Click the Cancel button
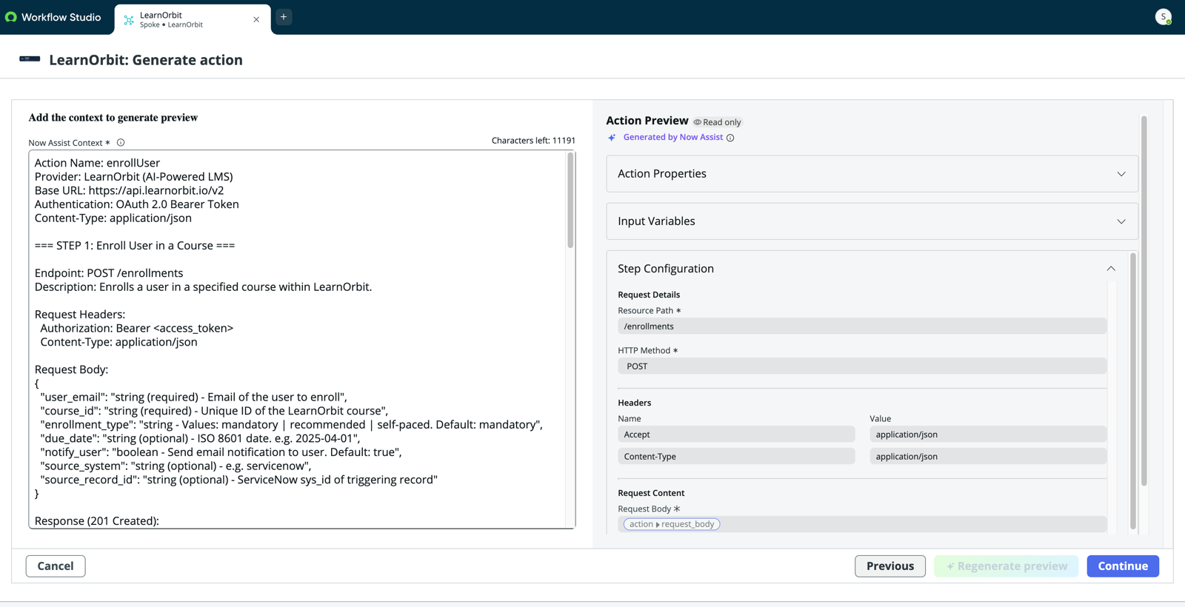This screenshot has width=1185, height=607. (x=56, y=566)
